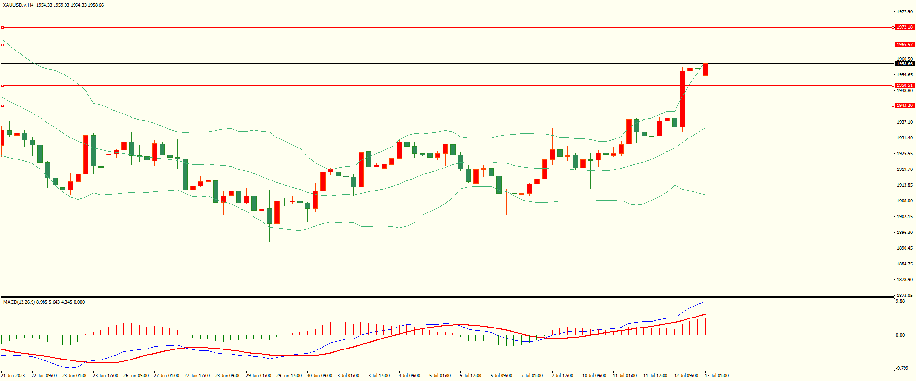916x381 pixels.
Task: Click the 29 Jun 01:00 time label
Action: pos(258,376)
